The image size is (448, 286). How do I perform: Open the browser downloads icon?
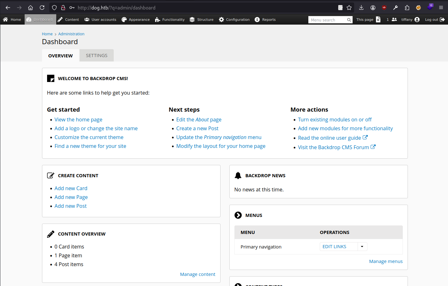coord(361,8)
